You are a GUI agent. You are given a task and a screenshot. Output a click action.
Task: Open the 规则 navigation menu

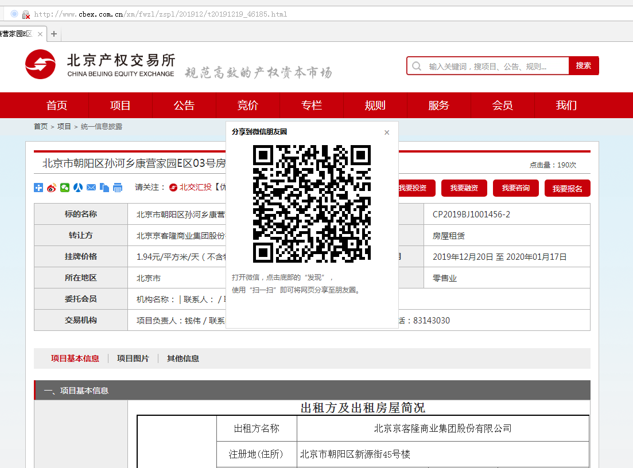coord(375,106)
